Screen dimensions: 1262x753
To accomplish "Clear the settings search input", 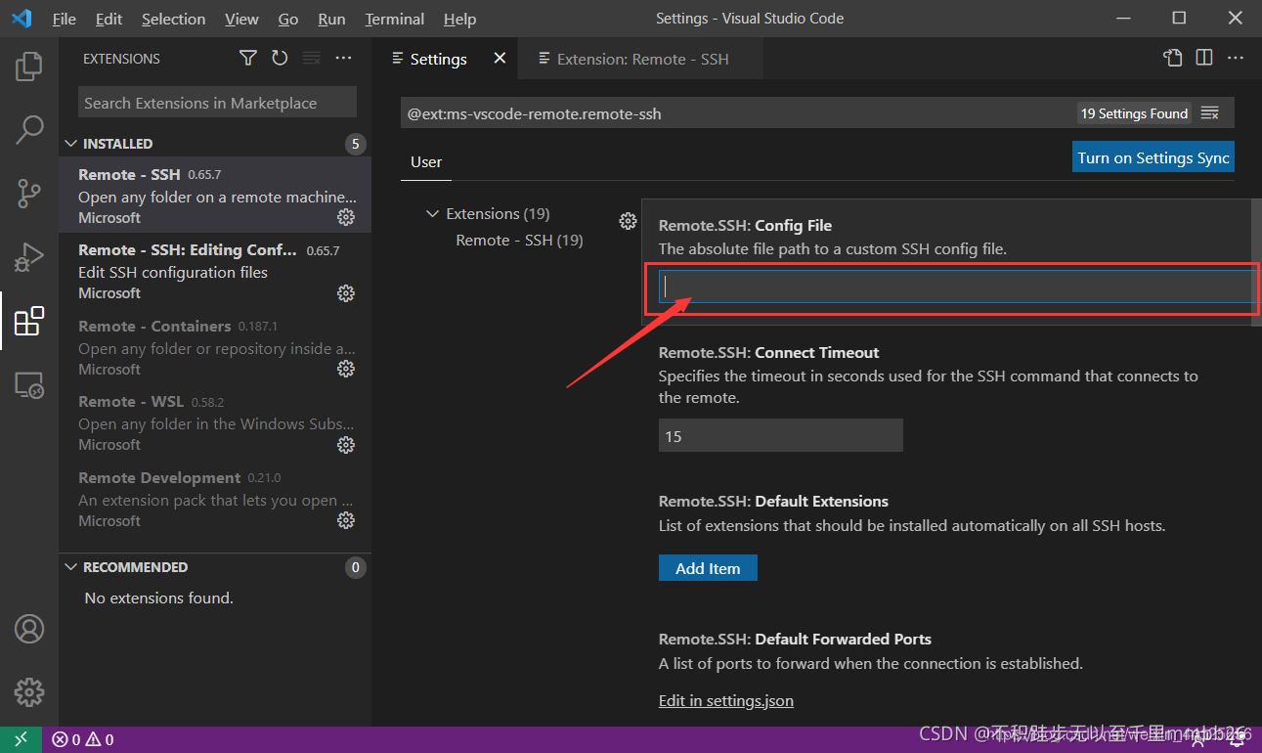I will 1210,113.
